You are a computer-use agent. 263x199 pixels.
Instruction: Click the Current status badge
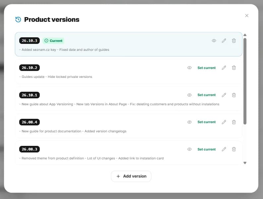pos(53,41)
